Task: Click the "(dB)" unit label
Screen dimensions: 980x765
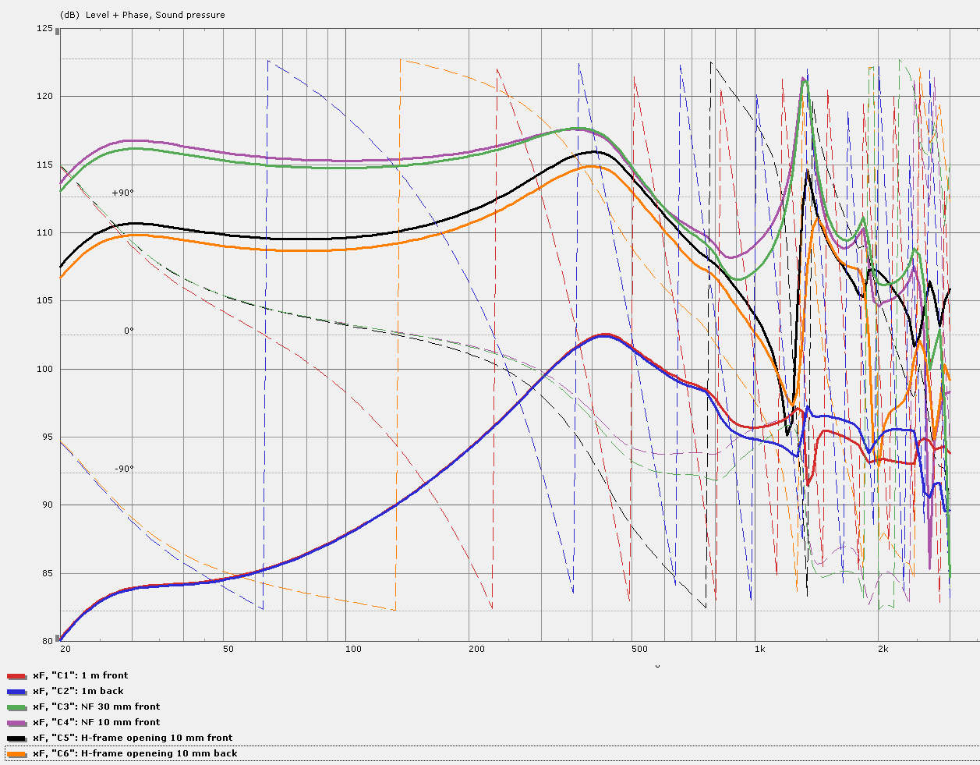Action: (x=69, y=15)
